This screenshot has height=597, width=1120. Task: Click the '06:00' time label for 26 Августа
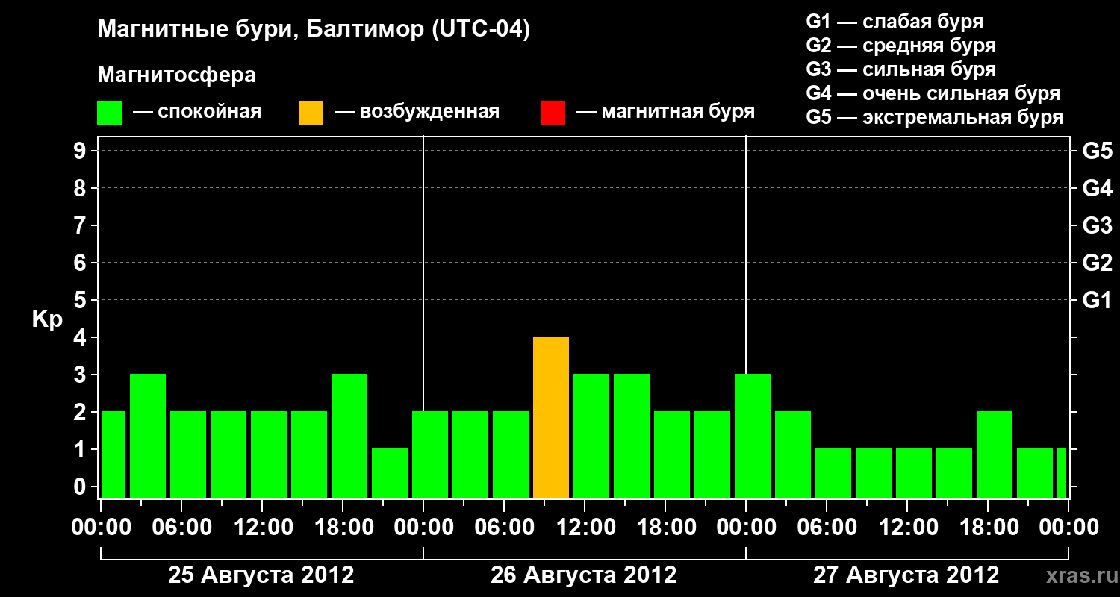[x=505, y=528]
